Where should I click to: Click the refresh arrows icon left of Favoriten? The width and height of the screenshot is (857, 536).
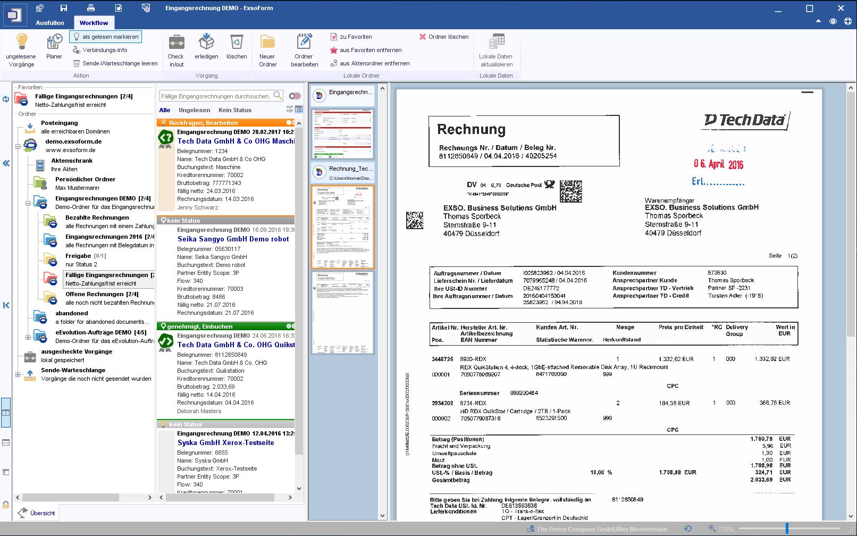click(x=6, y=99)
